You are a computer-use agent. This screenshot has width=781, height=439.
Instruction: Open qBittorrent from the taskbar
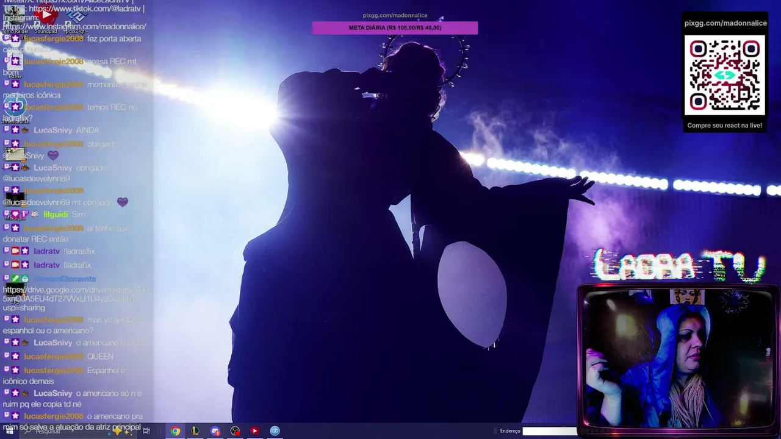[275, 431]
